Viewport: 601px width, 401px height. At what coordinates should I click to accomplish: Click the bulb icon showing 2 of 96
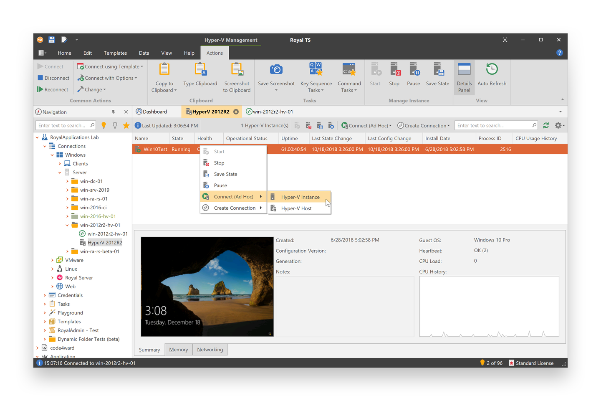(x=482, y=363)
